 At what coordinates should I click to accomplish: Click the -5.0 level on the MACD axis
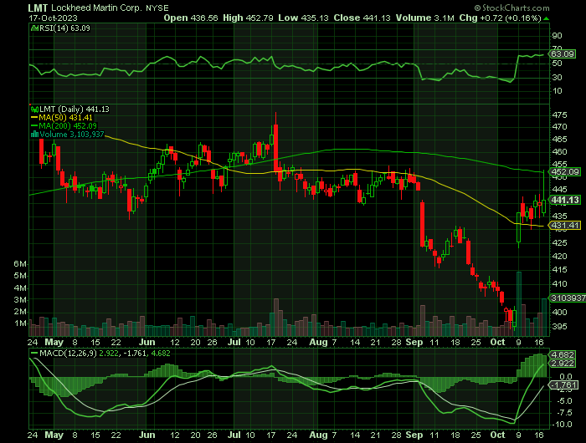point(564,401)
